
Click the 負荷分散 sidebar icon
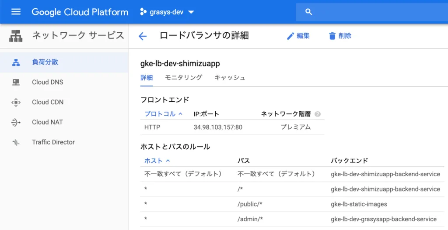tap(16, 62)
